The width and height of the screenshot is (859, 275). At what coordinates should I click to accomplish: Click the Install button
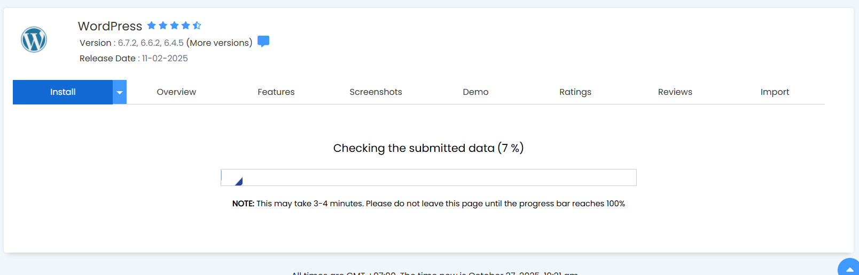click(63, 92)
